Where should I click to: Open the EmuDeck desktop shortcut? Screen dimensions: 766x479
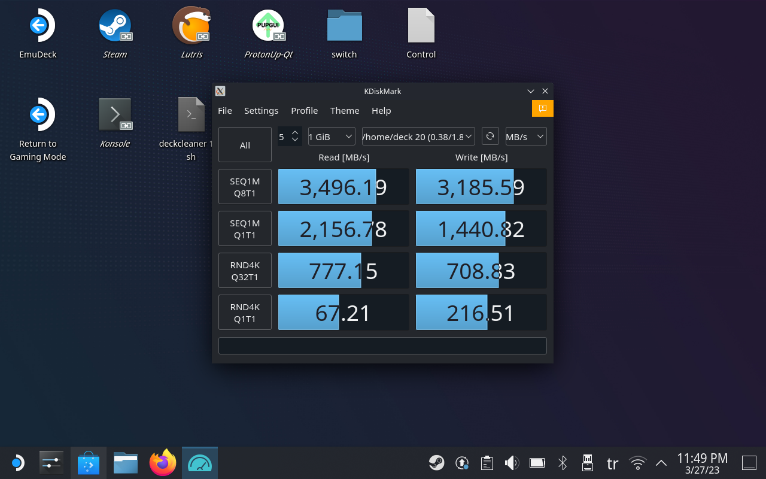point(38,27)
